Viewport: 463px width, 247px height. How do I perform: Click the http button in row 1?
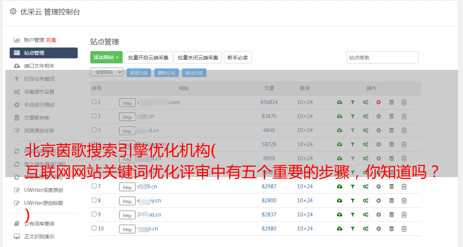[x=127, y=103]
